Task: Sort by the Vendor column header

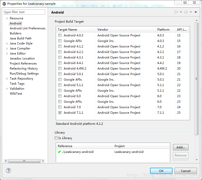Action: [x=125, y=30]
